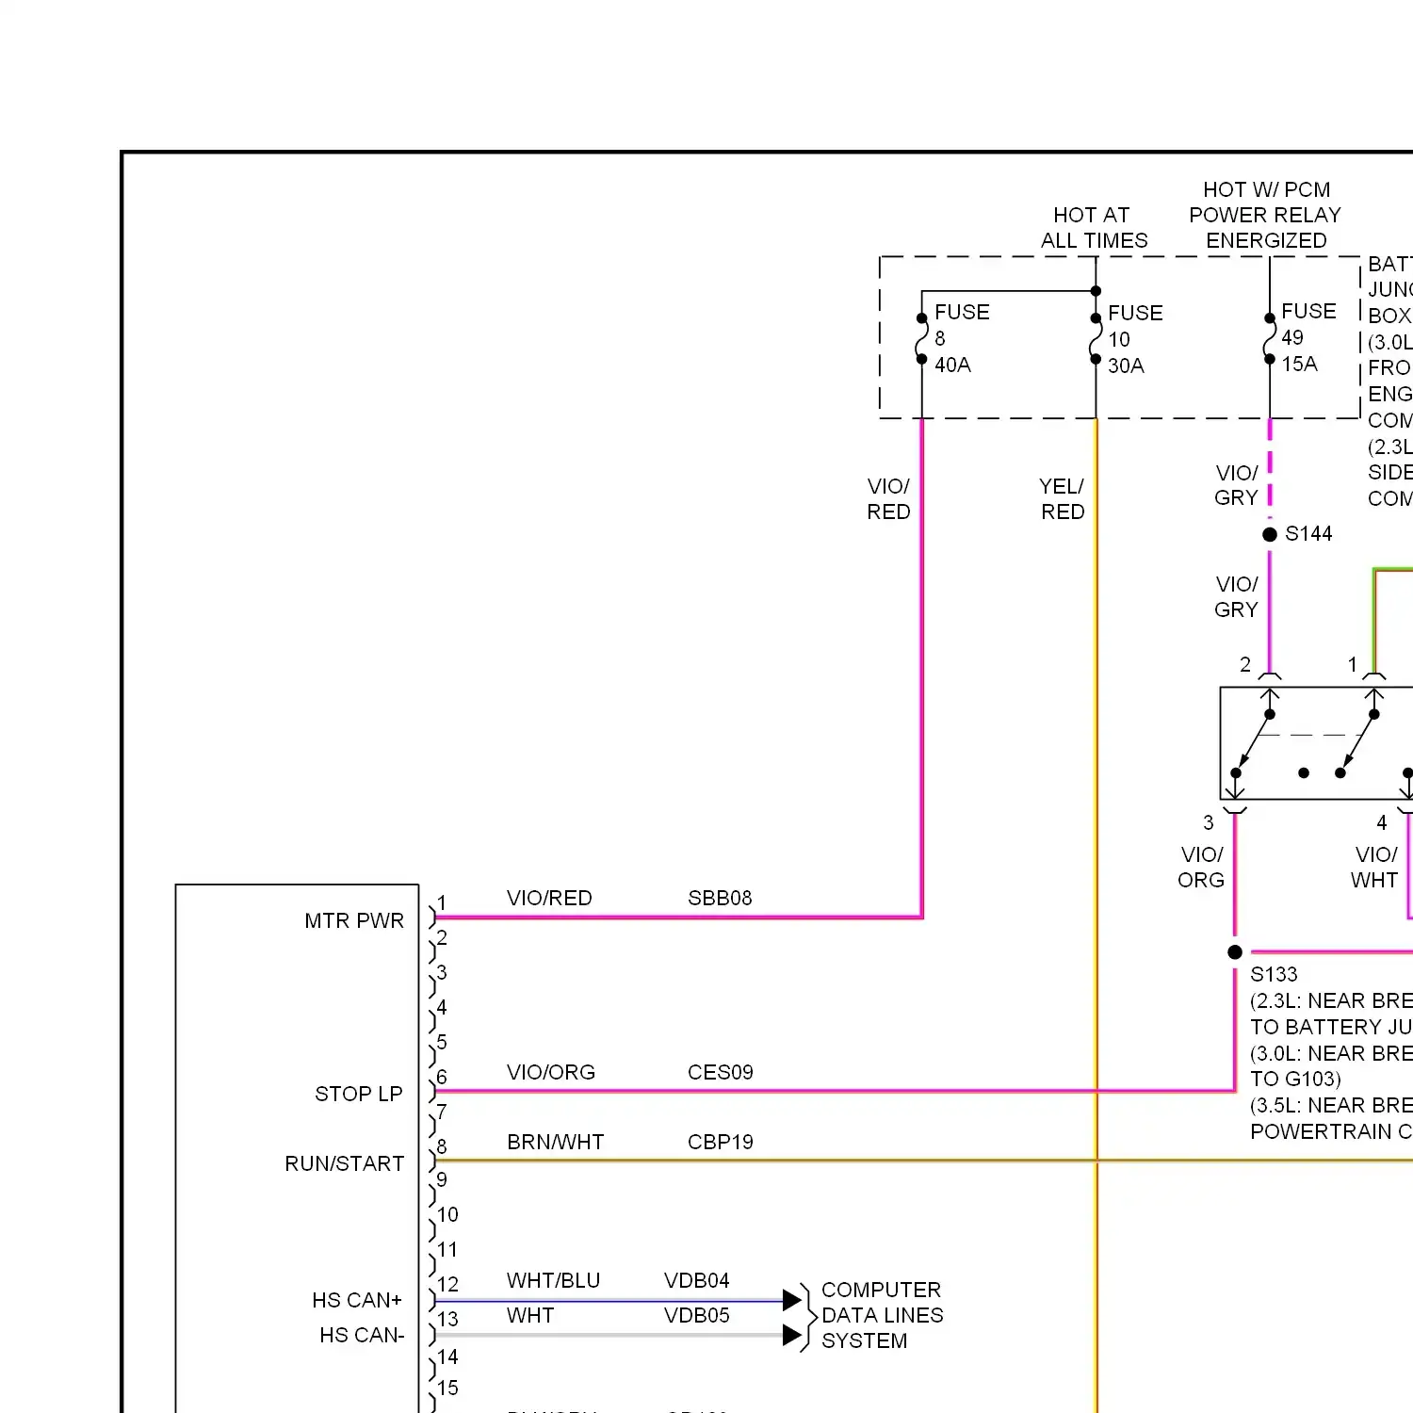This screenshot has height=1413, width=1413.
Task: Select the WHT wire label at pin 13
Action: pos(530,1315)
